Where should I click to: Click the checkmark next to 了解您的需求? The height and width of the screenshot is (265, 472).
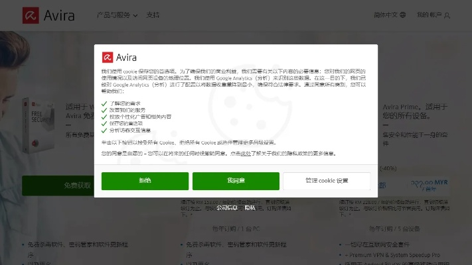coord(104,104)
